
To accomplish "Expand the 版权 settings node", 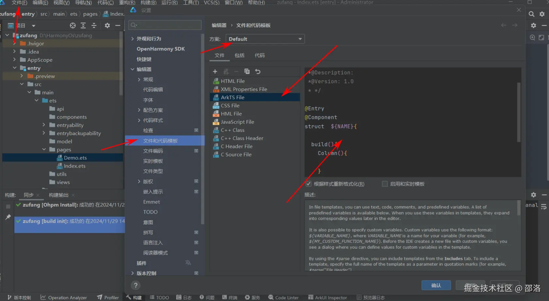I will [x=139, y=181].
